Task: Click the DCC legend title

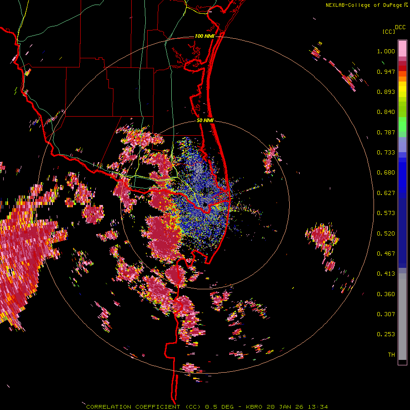Action: 400,27
